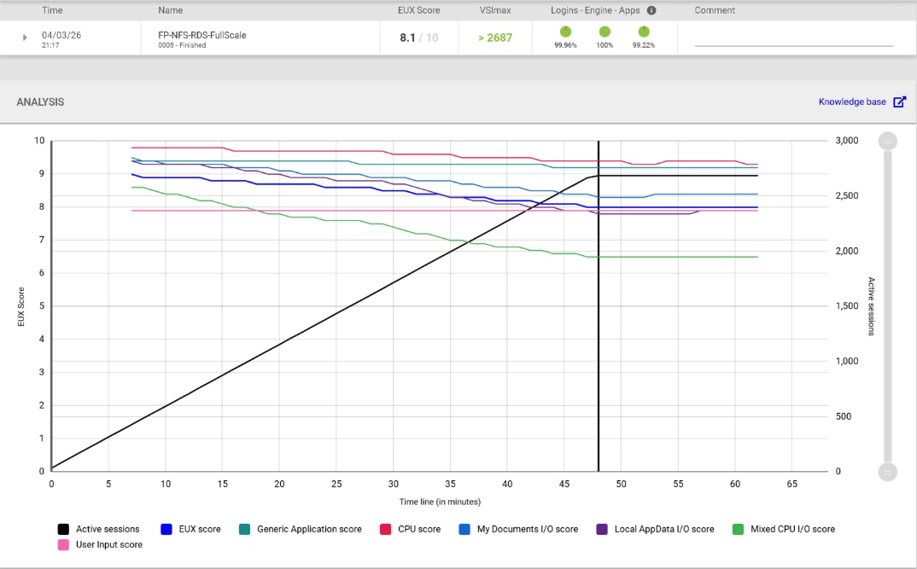Click the 100% engine pie indicator
This screenshot has height=569, width=917.
point(605,32)
